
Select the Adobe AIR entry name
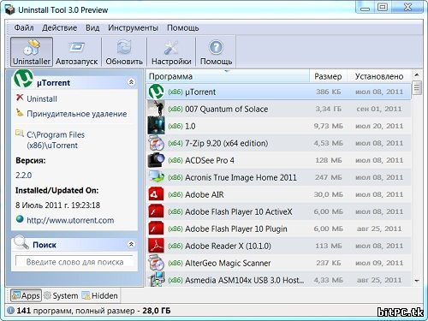tap(205, 194)
